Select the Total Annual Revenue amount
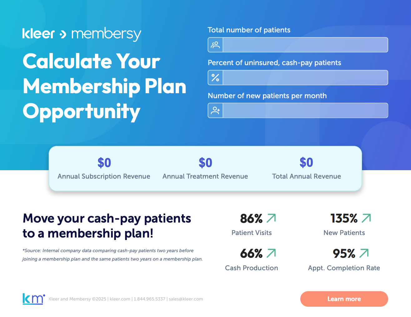This screenshot has height=317, width=411. pyautogui.click(x=306, y=163)
